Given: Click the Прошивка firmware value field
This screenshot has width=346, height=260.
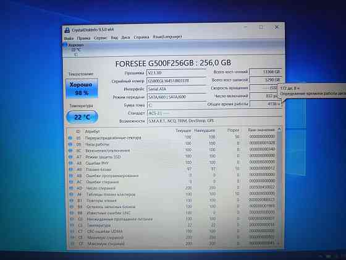Looking at the screenshot, I should [177, 73].
